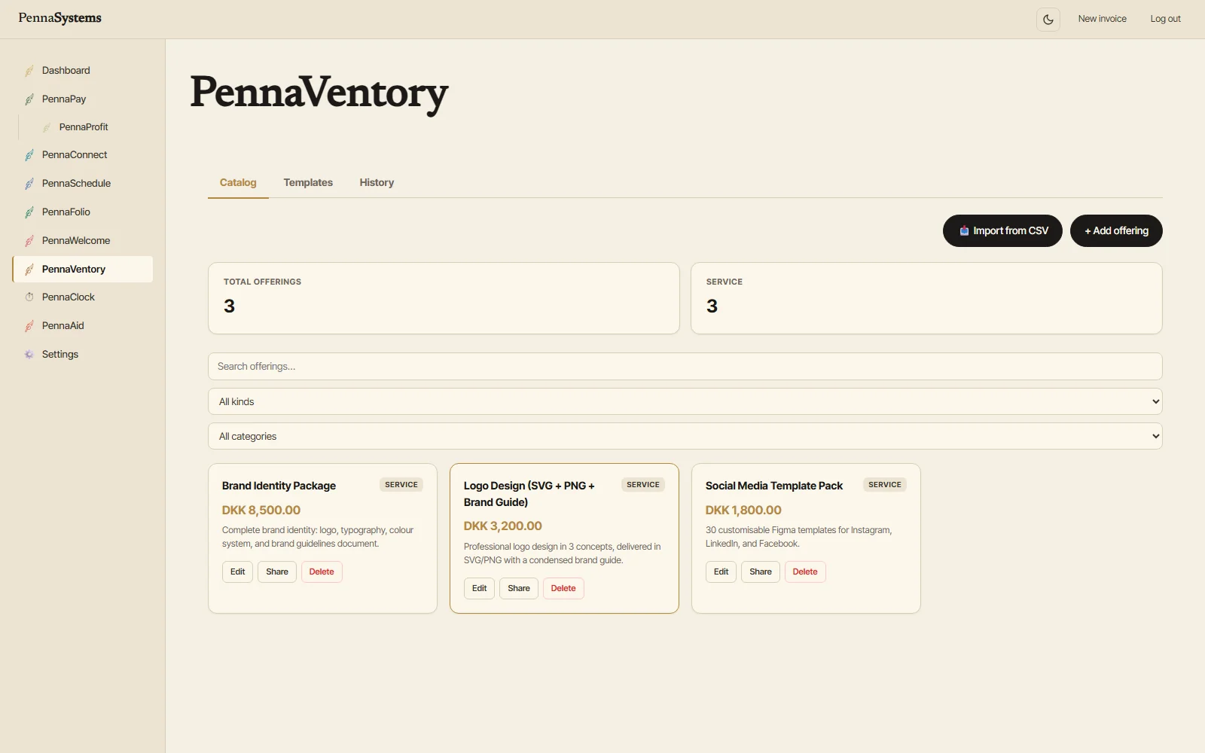Click the Import from CSV inbox icon

[964, 231]
